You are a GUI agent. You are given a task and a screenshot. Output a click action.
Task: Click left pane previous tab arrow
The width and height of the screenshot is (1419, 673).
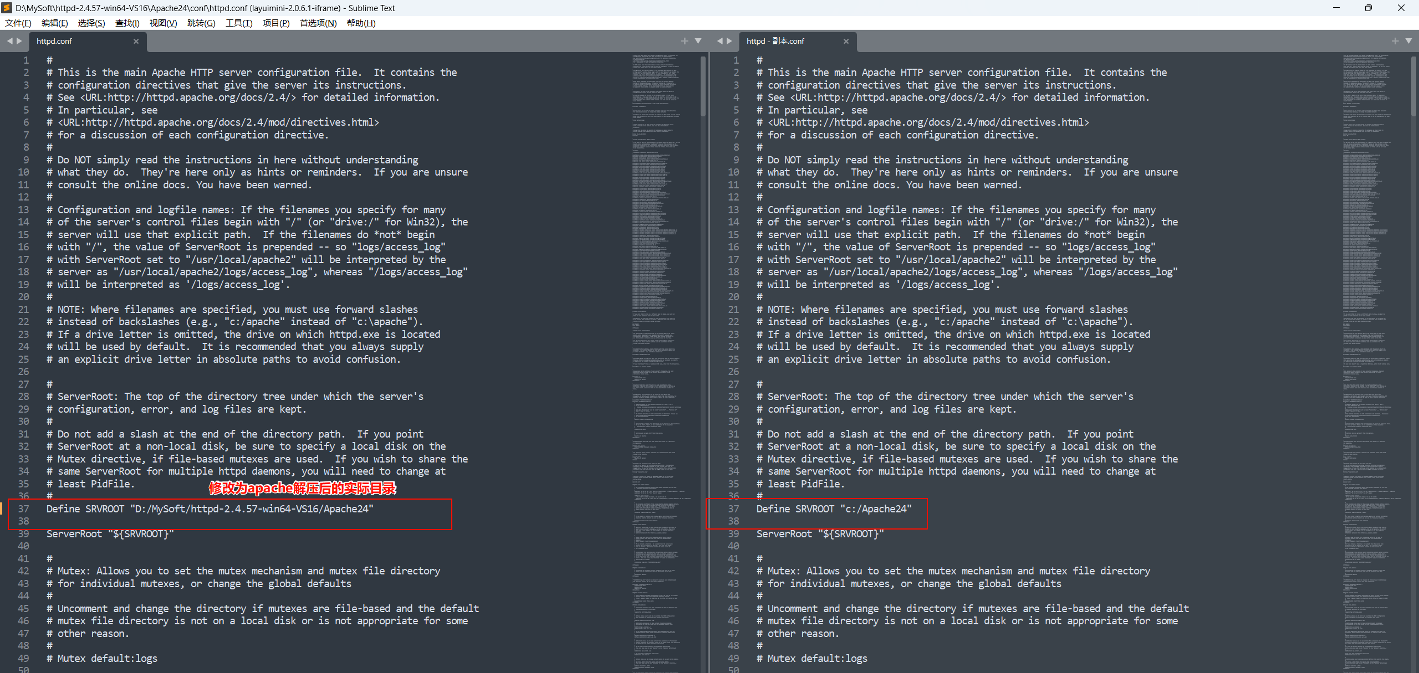point(9,41)
